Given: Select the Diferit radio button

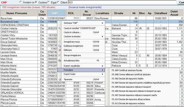Looking at the screenshot, I should [58, 2].
